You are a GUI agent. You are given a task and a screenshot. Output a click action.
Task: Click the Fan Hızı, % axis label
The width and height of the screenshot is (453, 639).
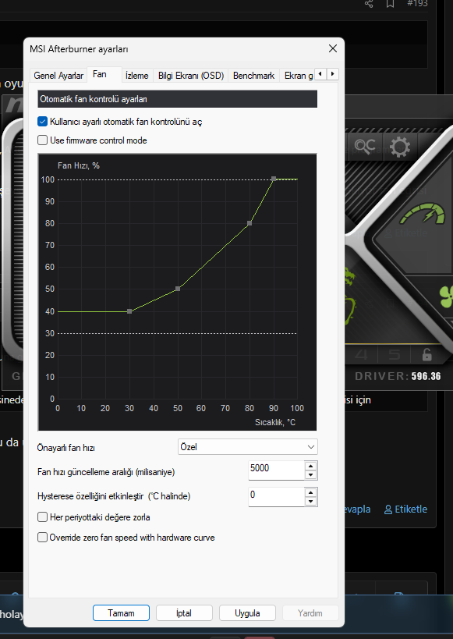tap(79, 165)
